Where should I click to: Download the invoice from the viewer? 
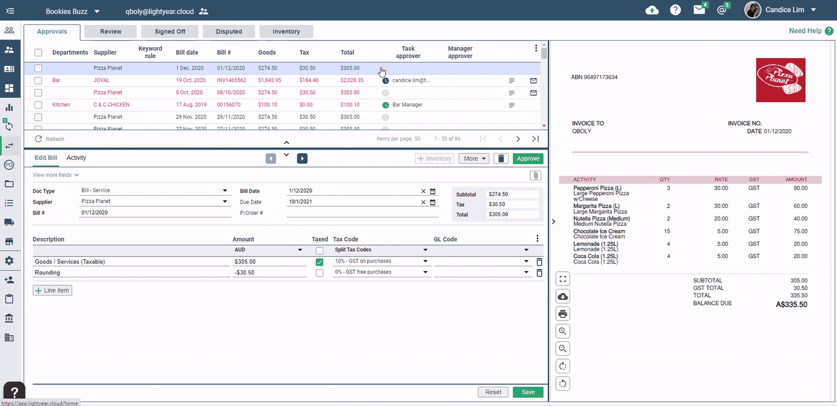pyautogui.click(x=563, y=297)
